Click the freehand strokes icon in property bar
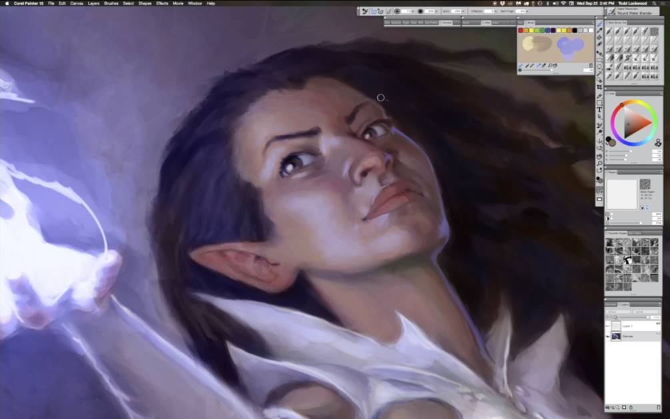This screenshot has width=670, height=419. (373, 11)
